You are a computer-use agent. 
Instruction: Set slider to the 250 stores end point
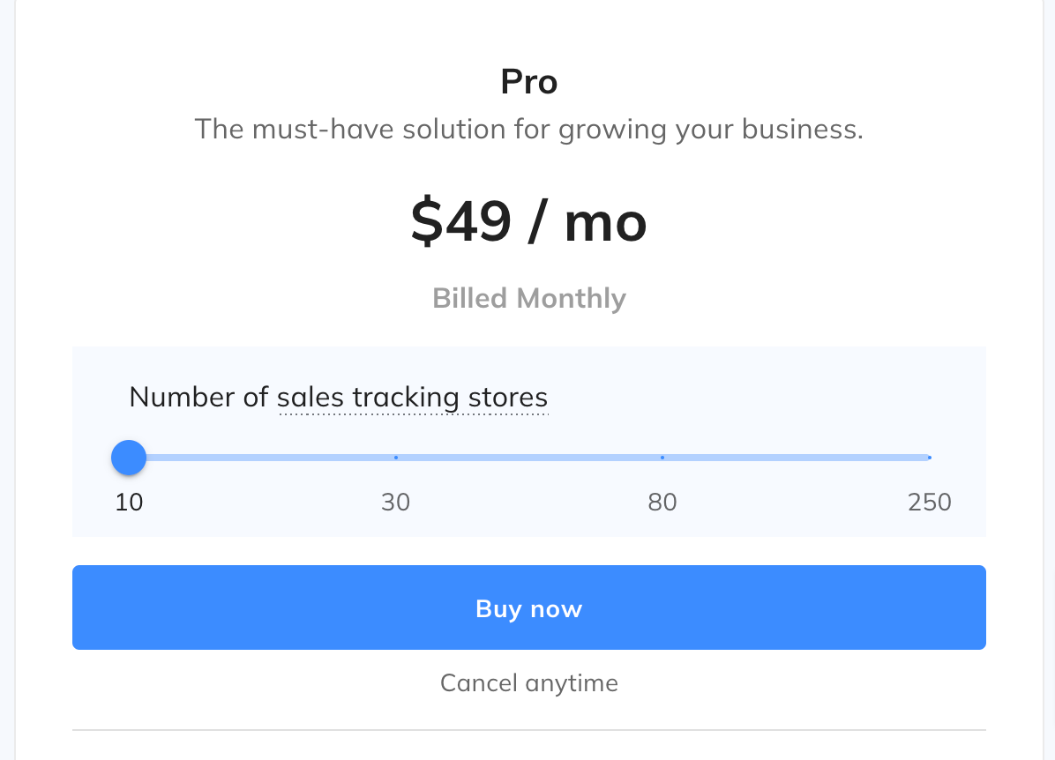click(929, 458)
